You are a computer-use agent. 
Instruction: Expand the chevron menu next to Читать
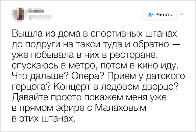[x=181, y=14]
